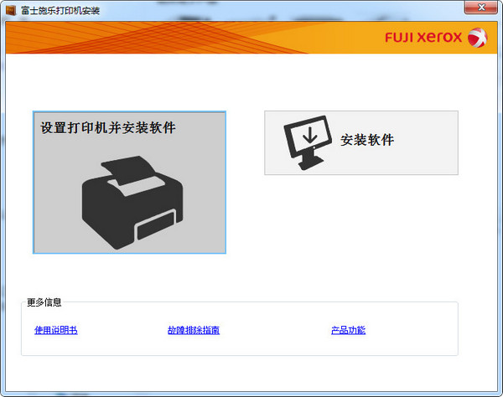Click the 更多信息 group label
The height and width of the screenshot is (397, 503).
[44, 302]
